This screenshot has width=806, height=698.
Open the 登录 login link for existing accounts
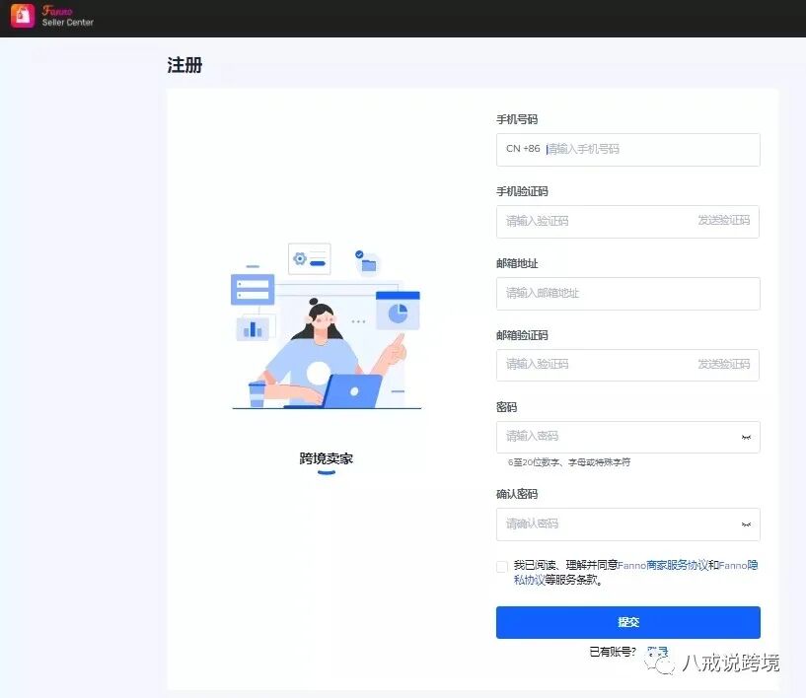(657, 651)
